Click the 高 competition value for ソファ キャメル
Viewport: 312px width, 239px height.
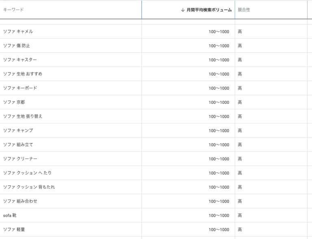[x=240, y=32]
